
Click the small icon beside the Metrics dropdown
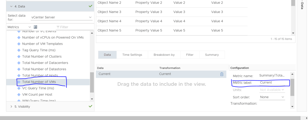click(35, 27)
